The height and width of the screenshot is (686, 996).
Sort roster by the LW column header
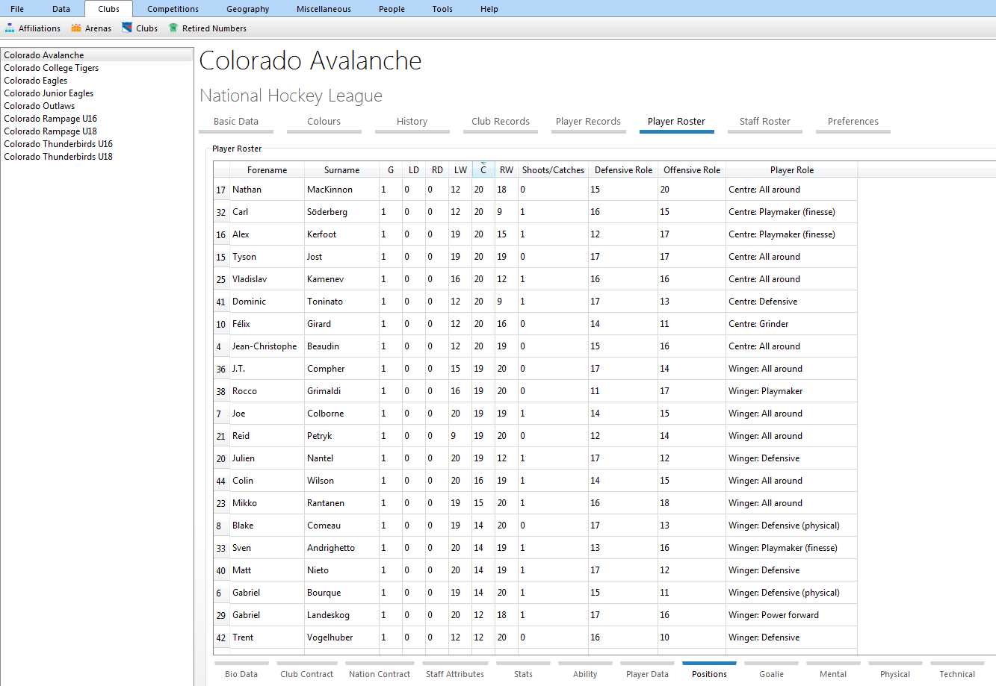pyautogui.click(x=460, y=170)
